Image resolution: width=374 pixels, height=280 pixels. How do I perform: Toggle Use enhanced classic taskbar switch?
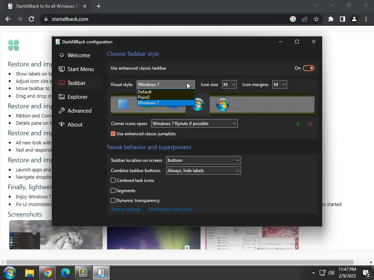308,68
